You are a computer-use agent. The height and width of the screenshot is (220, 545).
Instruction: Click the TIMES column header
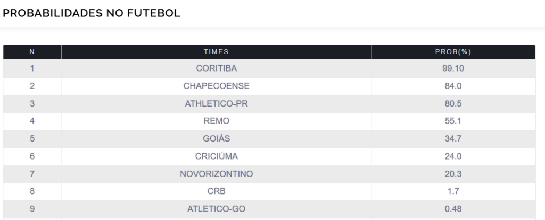(x=216, y=52)
